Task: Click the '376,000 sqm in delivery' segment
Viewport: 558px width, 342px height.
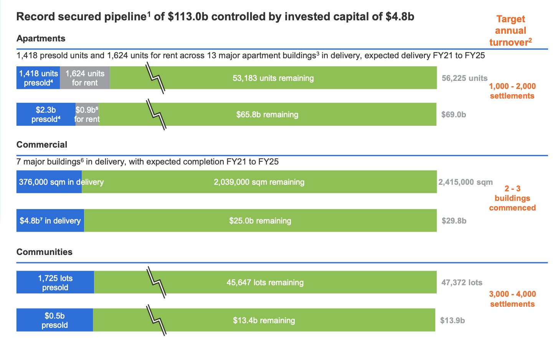Action: (x=49, y=182)
